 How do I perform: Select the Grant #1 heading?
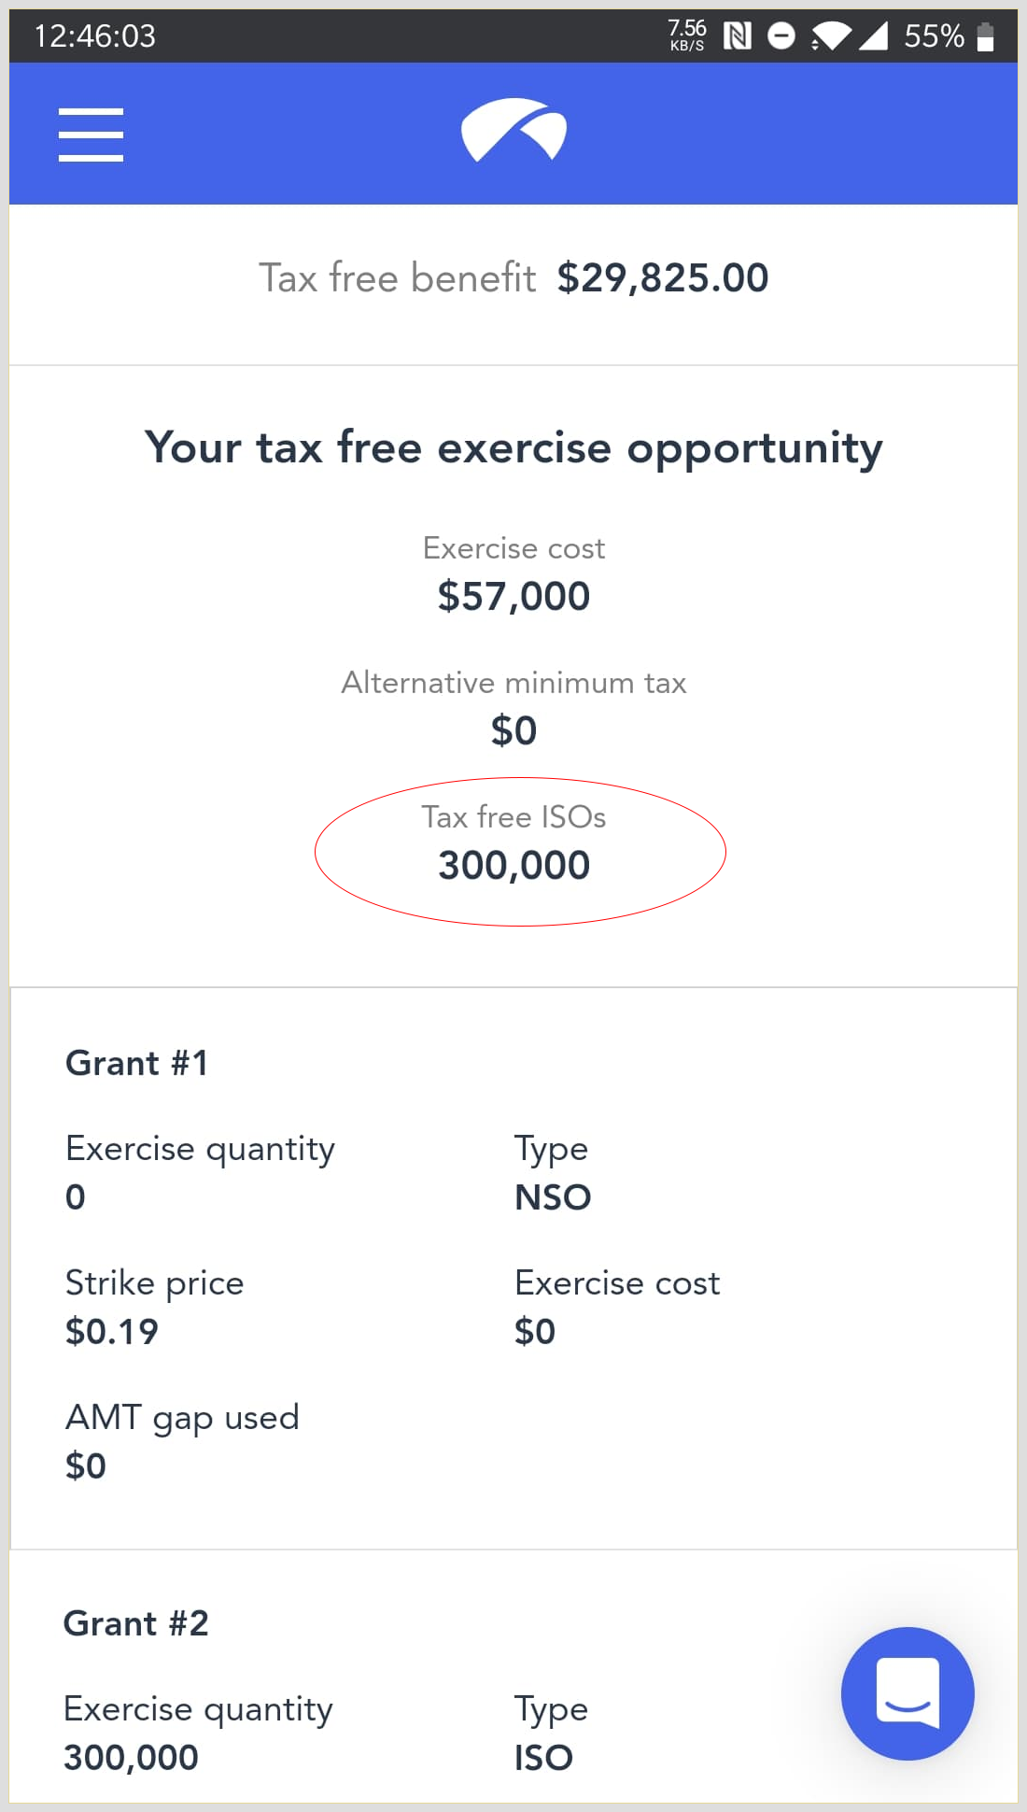[136, 1063]
